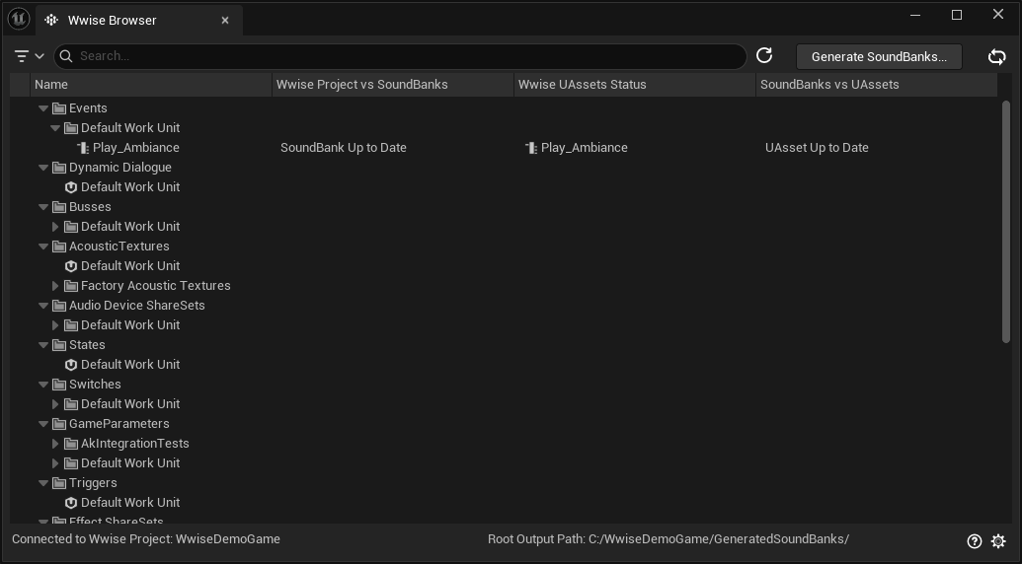Collapse the GameParameters folder
This screenshot has height=564, width=1022.
tap(43, 424)
